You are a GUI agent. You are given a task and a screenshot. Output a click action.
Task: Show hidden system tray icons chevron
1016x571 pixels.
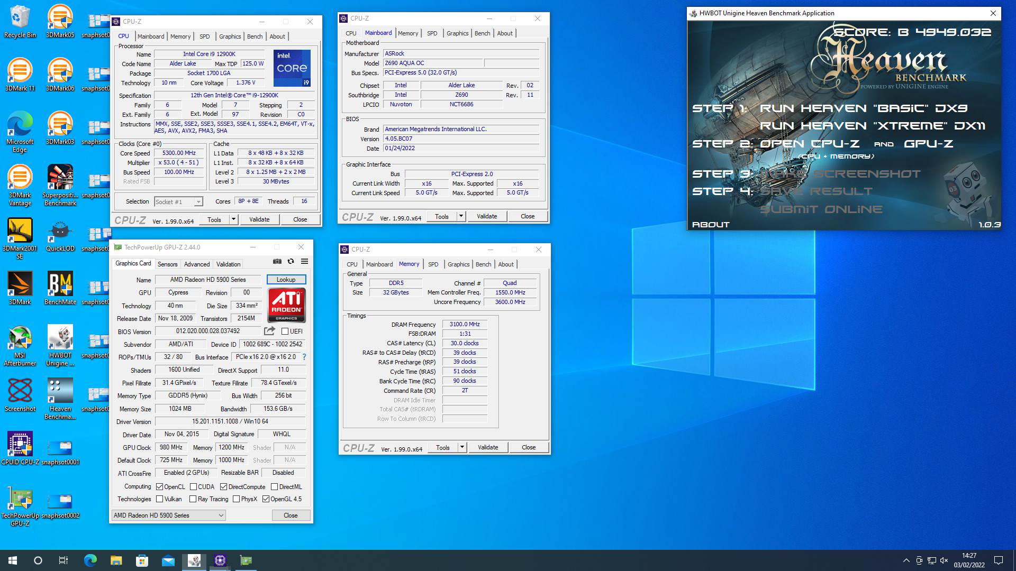[x=906, y=560]
